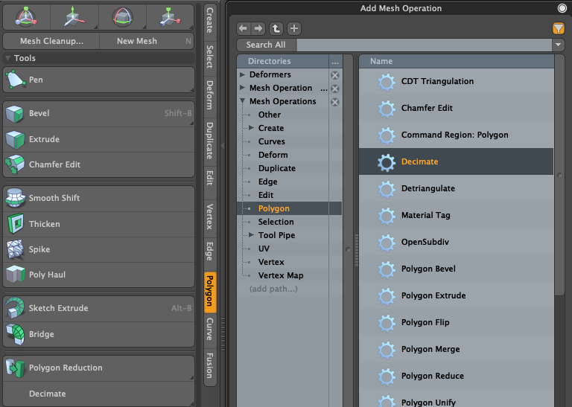Remove the Mesh Operation directory path
The height and width of the screenshot is (407, 572).
click(335, 89)
